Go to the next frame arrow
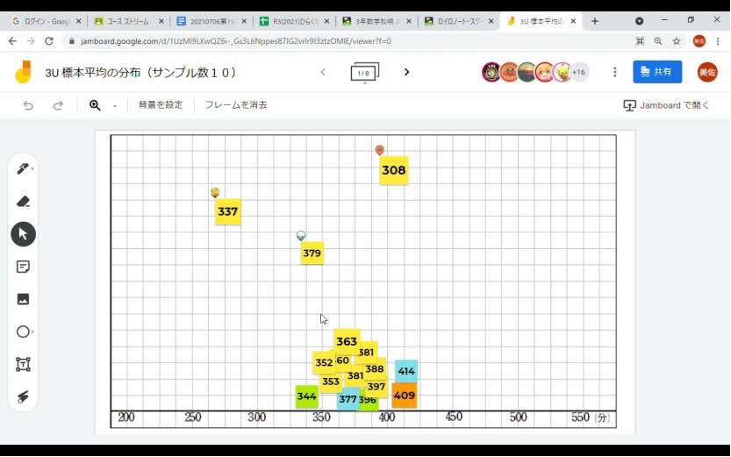This screenshot has width=731, height=457. (x=406, y=72)
